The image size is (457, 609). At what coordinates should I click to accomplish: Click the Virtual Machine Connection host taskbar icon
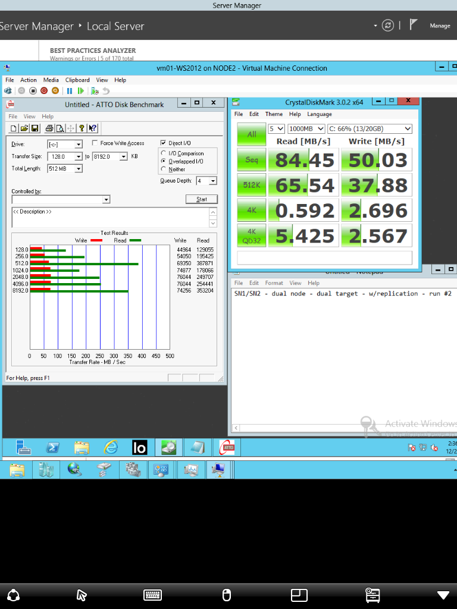point(219,470)
